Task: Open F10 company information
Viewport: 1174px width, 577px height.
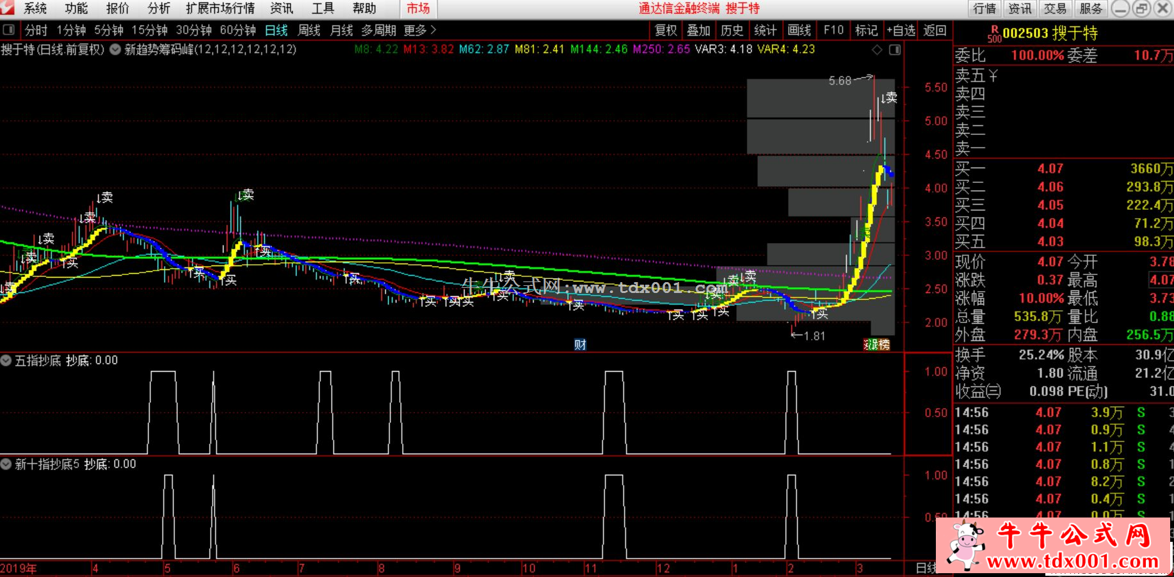Action: pos(833,30)
